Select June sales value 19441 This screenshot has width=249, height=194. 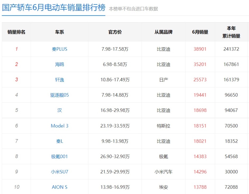click(x=200, y=95)
